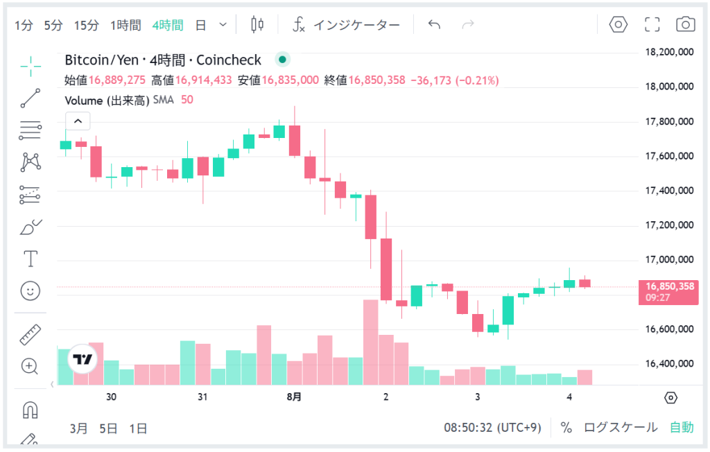Toggle the log scale (ログスケール) option

coord(620,428)
